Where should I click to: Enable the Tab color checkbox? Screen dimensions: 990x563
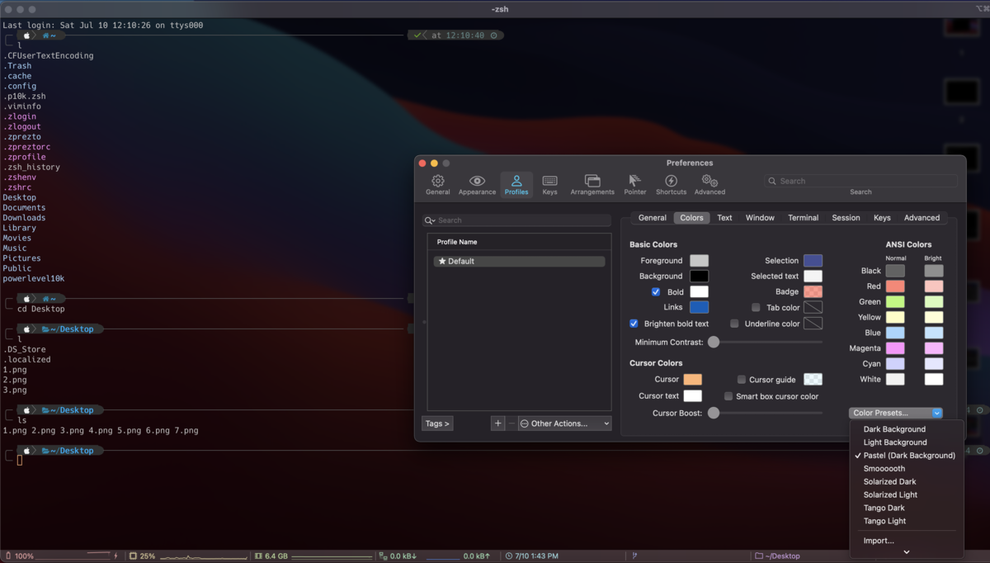pyautogui.click(x=756, y=308)
